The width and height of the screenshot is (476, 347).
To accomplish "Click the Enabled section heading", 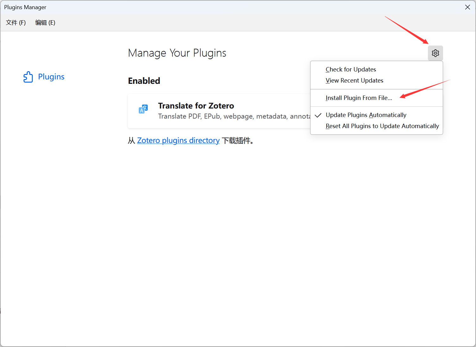I will [144, 81].
